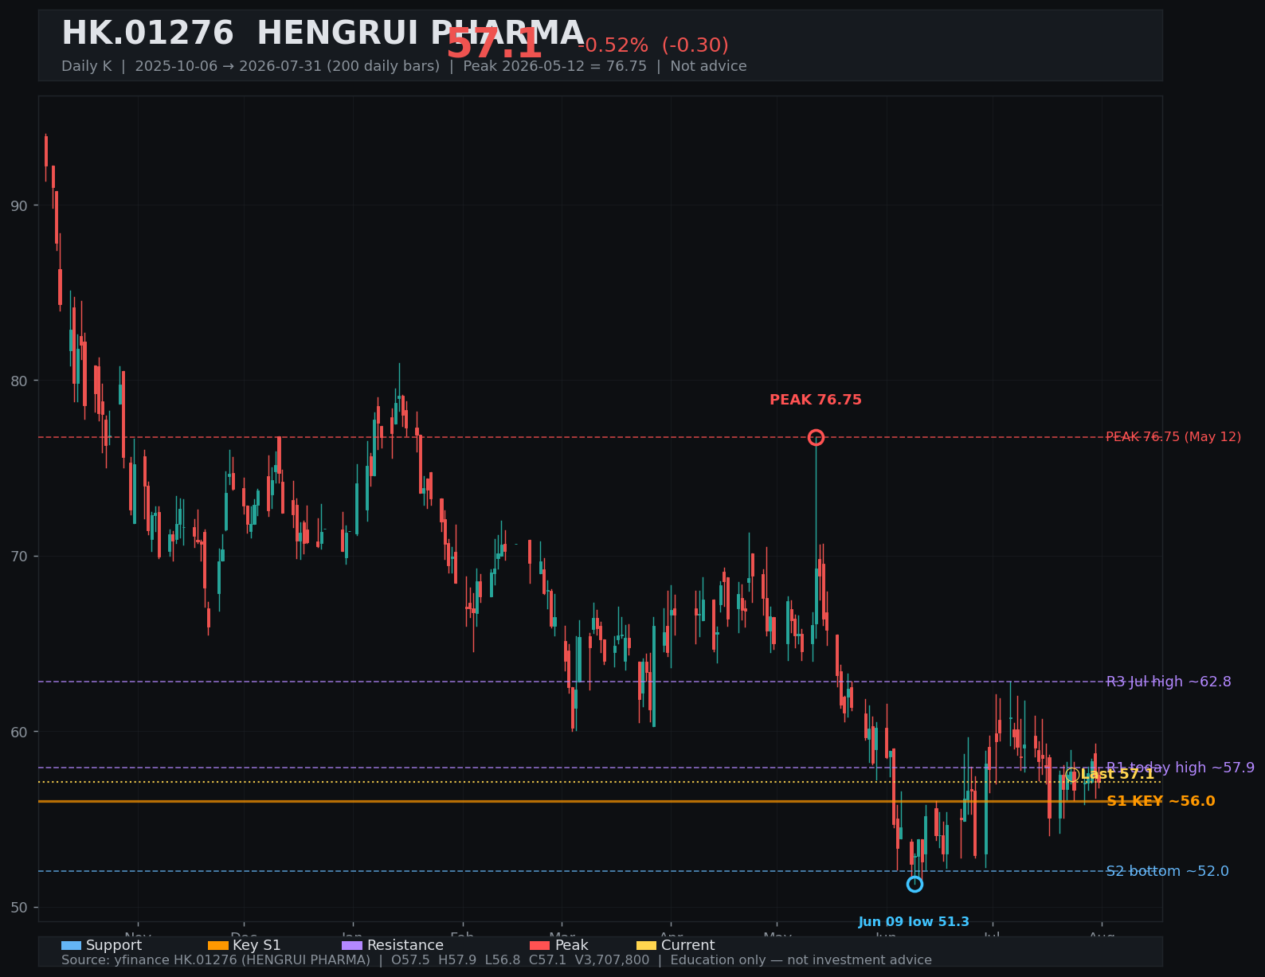Click the 'Daily K' subtitle text

(x=87, y=66)
